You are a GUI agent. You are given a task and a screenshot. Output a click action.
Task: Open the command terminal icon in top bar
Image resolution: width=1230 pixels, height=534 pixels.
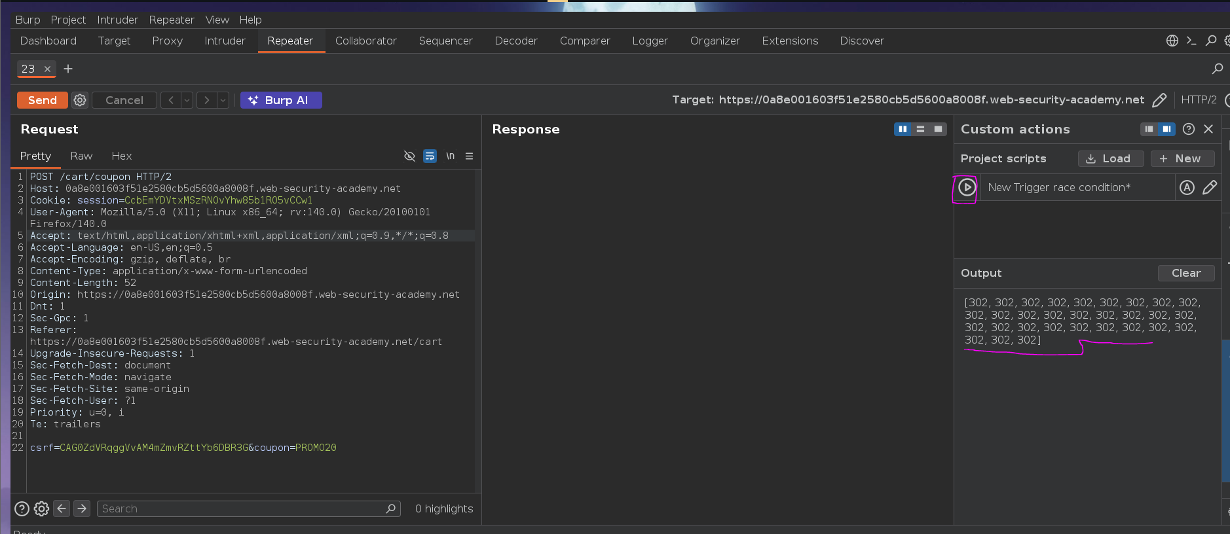pyautogui.click(x=1191, y=41)
